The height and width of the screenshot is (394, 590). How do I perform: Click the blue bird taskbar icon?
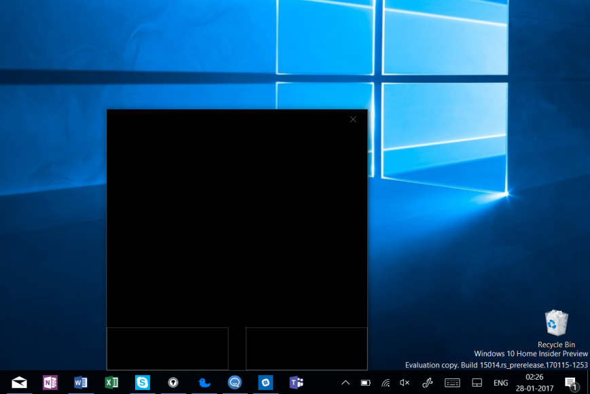[x=204, y=382]
